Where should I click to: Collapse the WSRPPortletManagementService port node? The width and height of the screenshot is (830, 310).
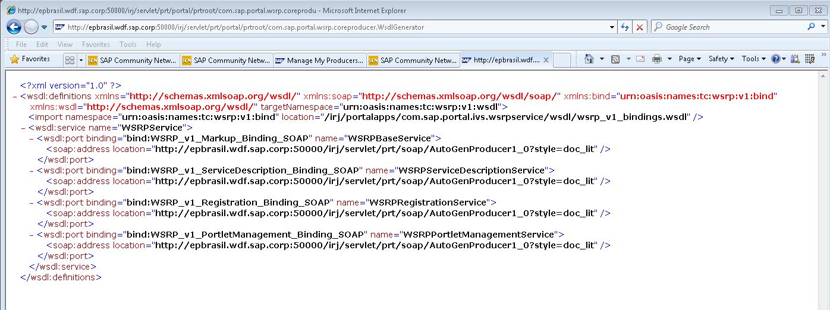point(32,235)
